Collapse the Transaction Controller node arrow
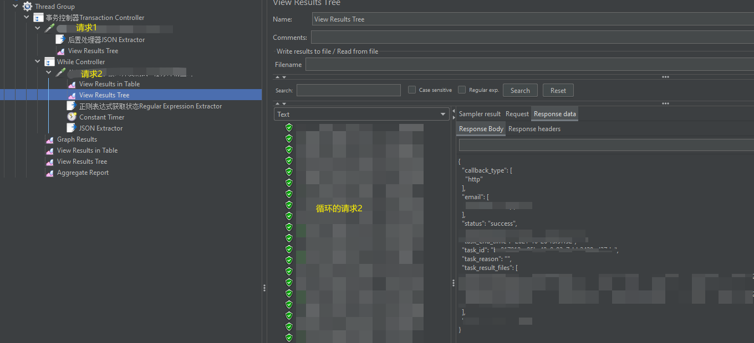The width and height of the screenshot is (754, 343). [x=26, y=18]
